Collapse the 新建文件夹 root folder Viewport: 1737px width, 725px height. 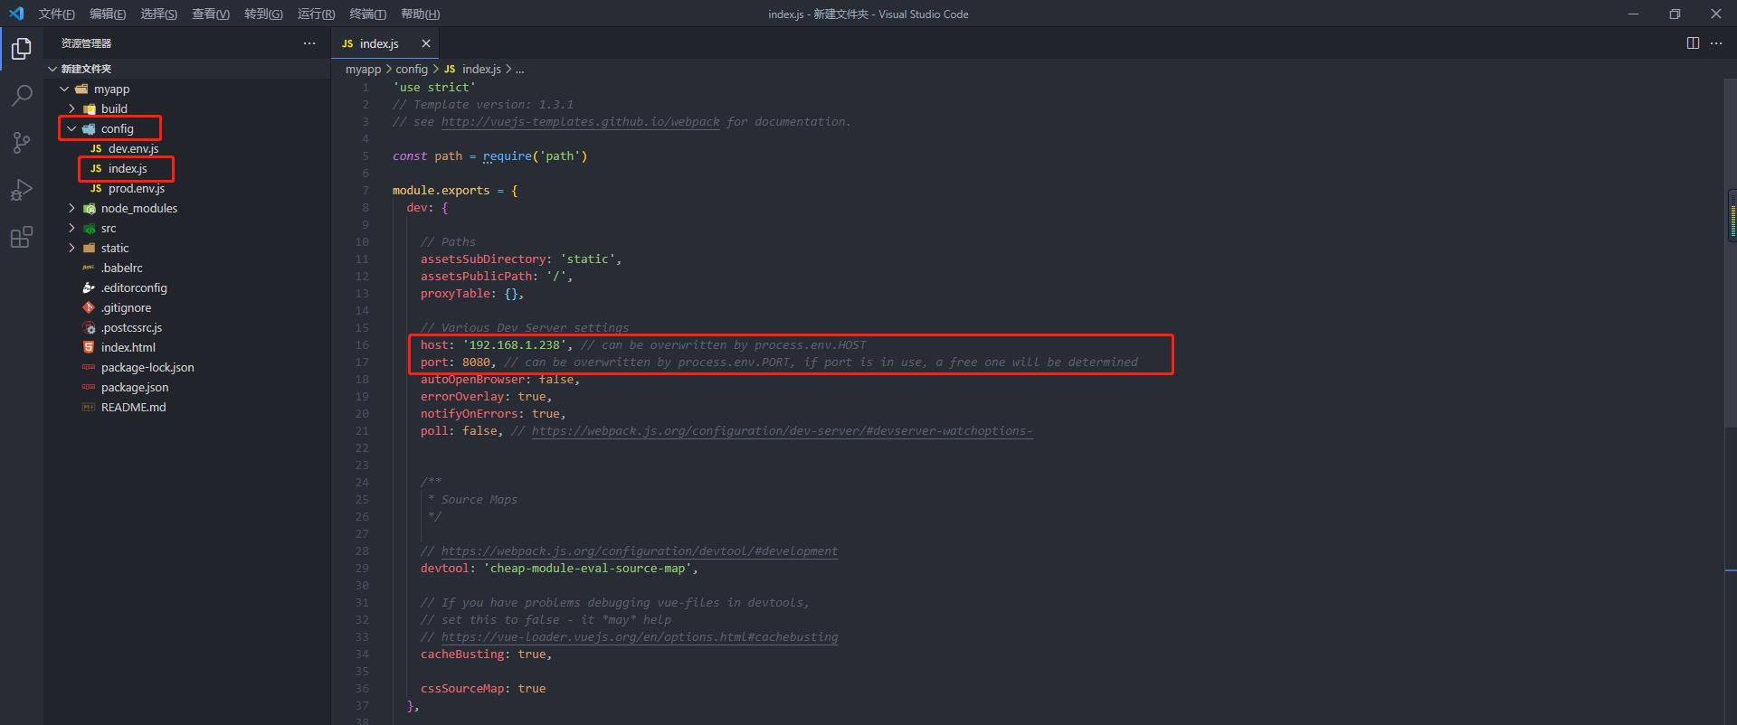pyautogui.click(x=52, y=69)
